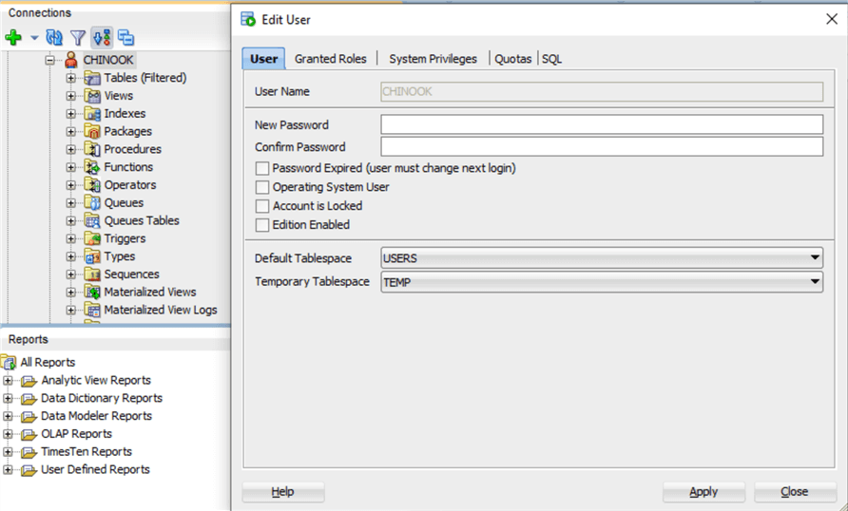Click the green plus New Connection icon

[x=13, y=38]
